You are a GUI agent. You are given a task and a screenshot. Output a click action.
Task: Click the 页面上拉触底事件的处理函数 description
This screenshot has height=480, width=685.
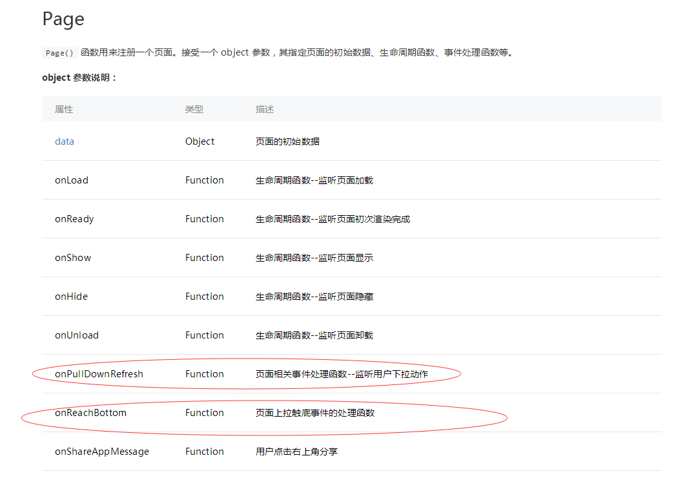314,413
